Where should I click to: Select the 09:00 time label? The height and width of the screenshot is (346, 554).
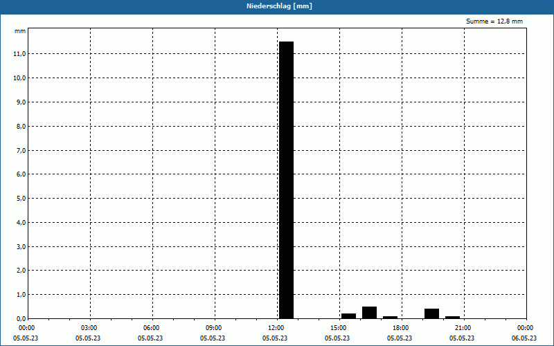coord(215,328)
